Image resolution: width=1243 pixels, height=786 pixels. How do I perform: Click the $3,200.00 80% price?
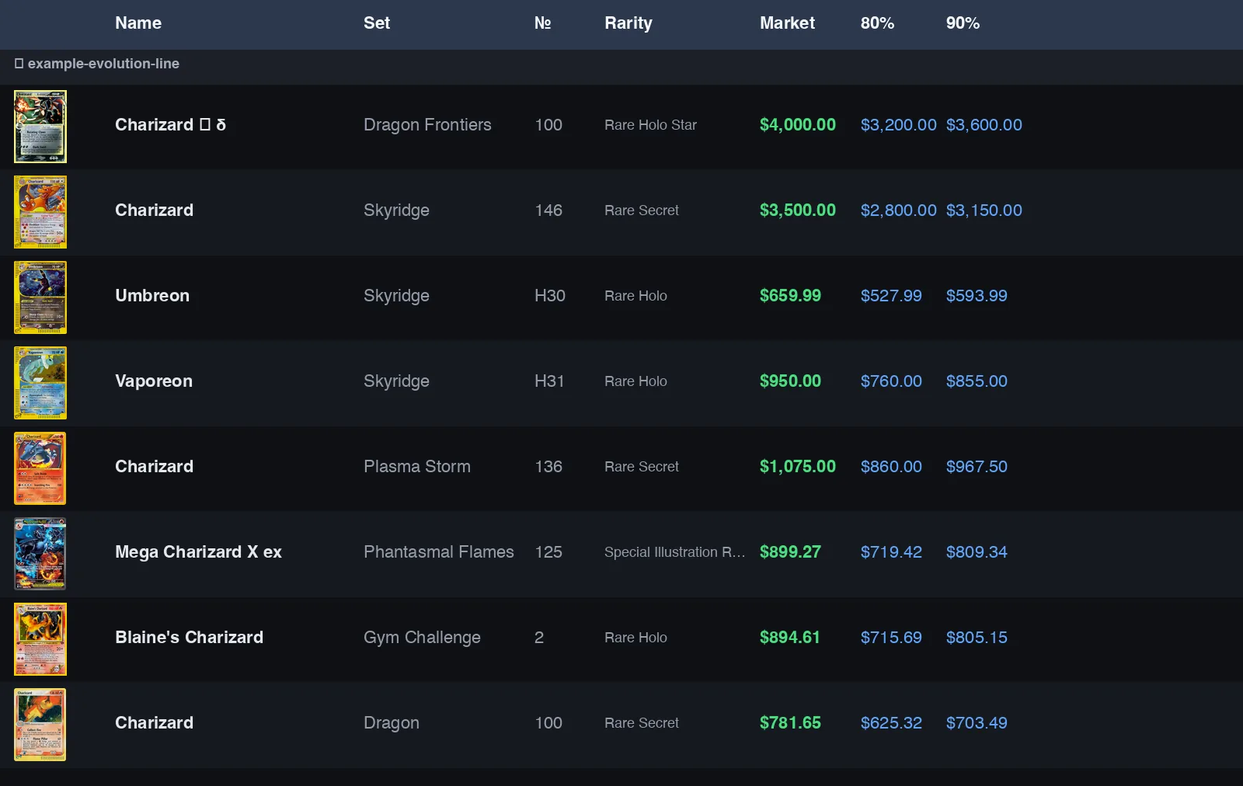[899, 125]
